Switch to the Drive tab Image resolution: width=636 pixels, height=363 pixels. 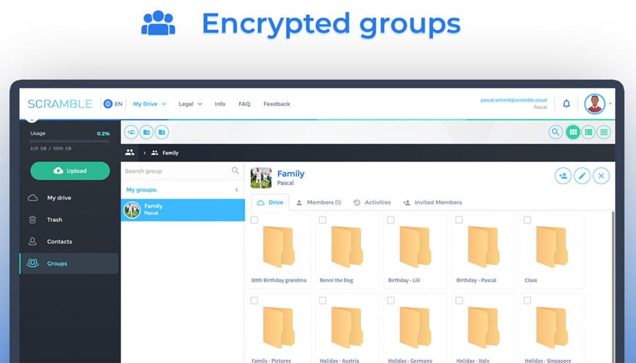[270, 202]
